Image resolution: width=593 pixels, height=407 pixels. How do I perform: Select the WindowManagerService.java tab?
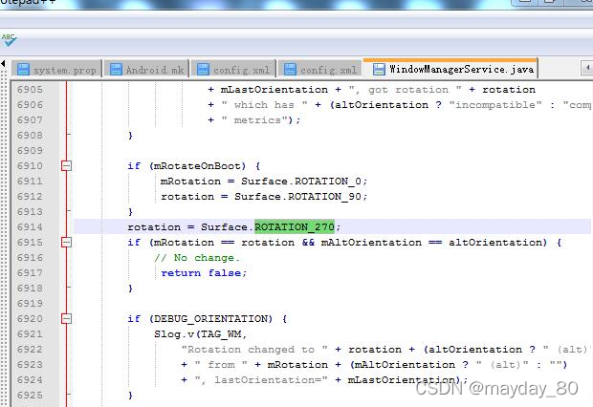click(x=450, y=69)
